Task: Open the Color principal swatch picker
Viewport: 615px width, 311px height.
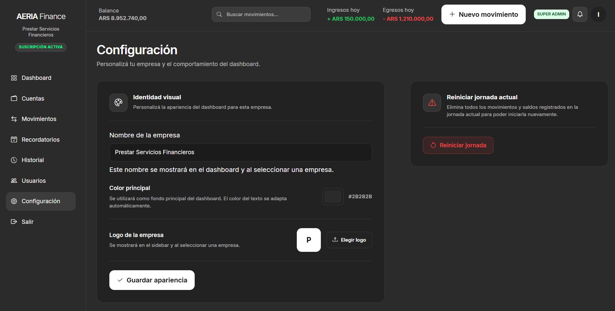Action: pos(333,197)
